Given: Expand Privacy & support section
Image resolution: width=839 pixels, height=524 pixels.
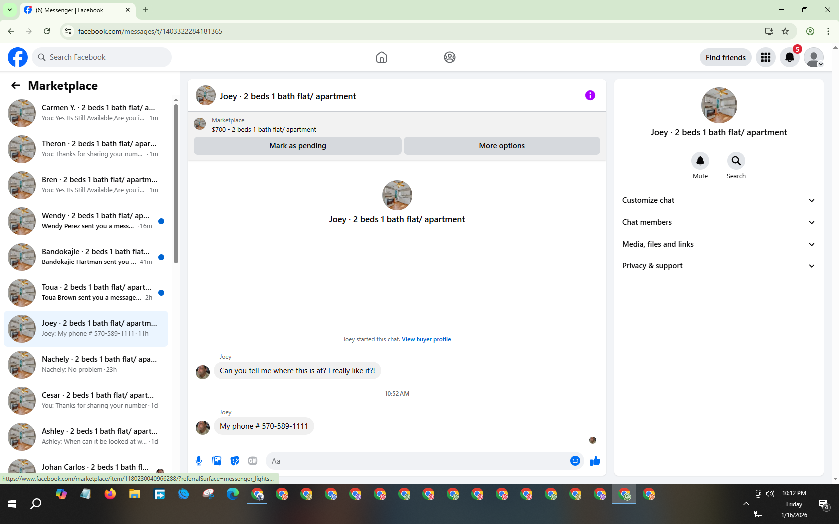Looking at the screenshot, I should (x=719, y=266).
